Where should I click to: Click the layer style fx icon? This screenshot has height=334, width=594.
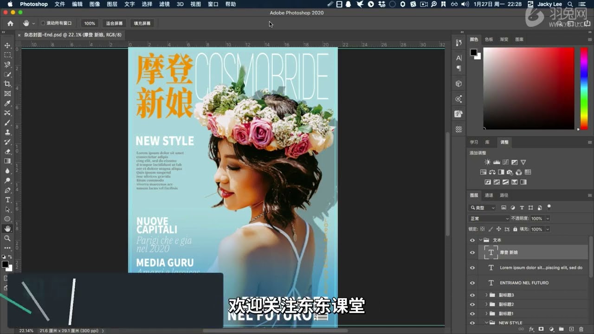point(532,329)
